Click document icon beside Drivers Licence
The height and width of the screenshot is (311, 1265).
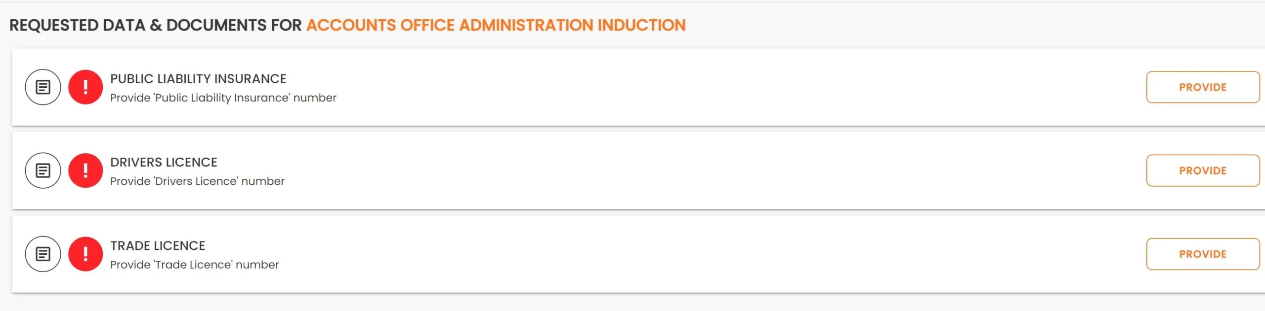43,171
